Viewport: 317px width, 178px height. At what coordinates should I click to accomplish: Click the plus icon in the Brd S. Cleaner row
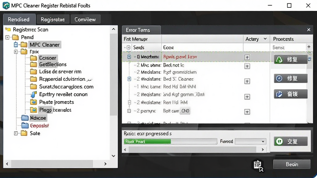point(247,81)
